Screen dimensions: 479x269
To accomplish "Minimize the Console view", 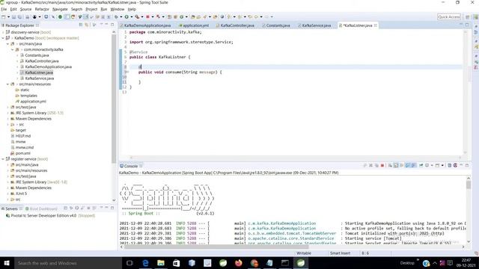I will pos(461,165).
